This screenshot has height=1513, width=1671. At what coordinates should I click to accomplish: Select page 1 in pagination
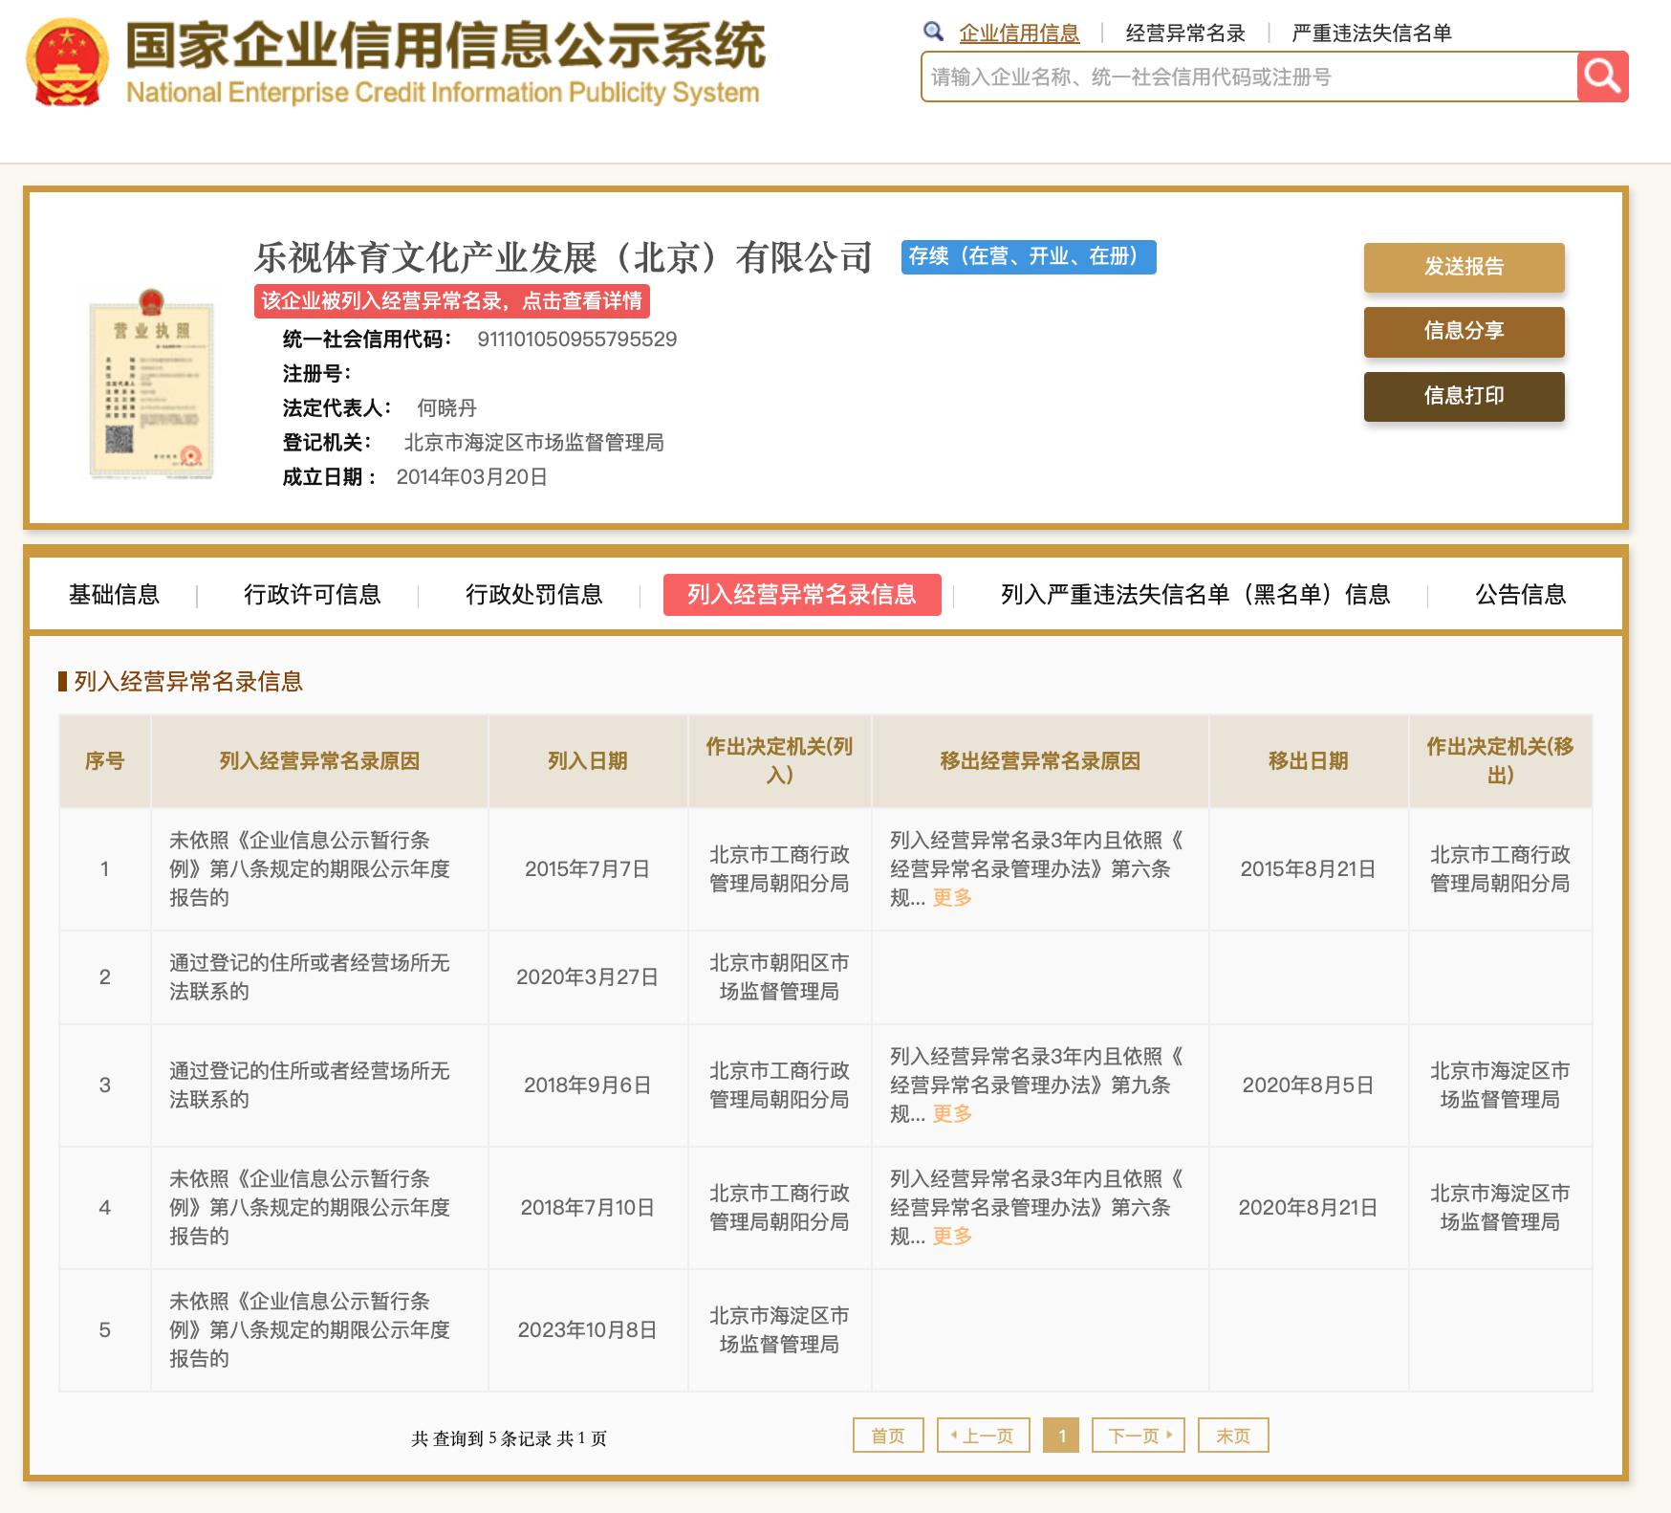pyautogui.click(x=1061, y=1436)
